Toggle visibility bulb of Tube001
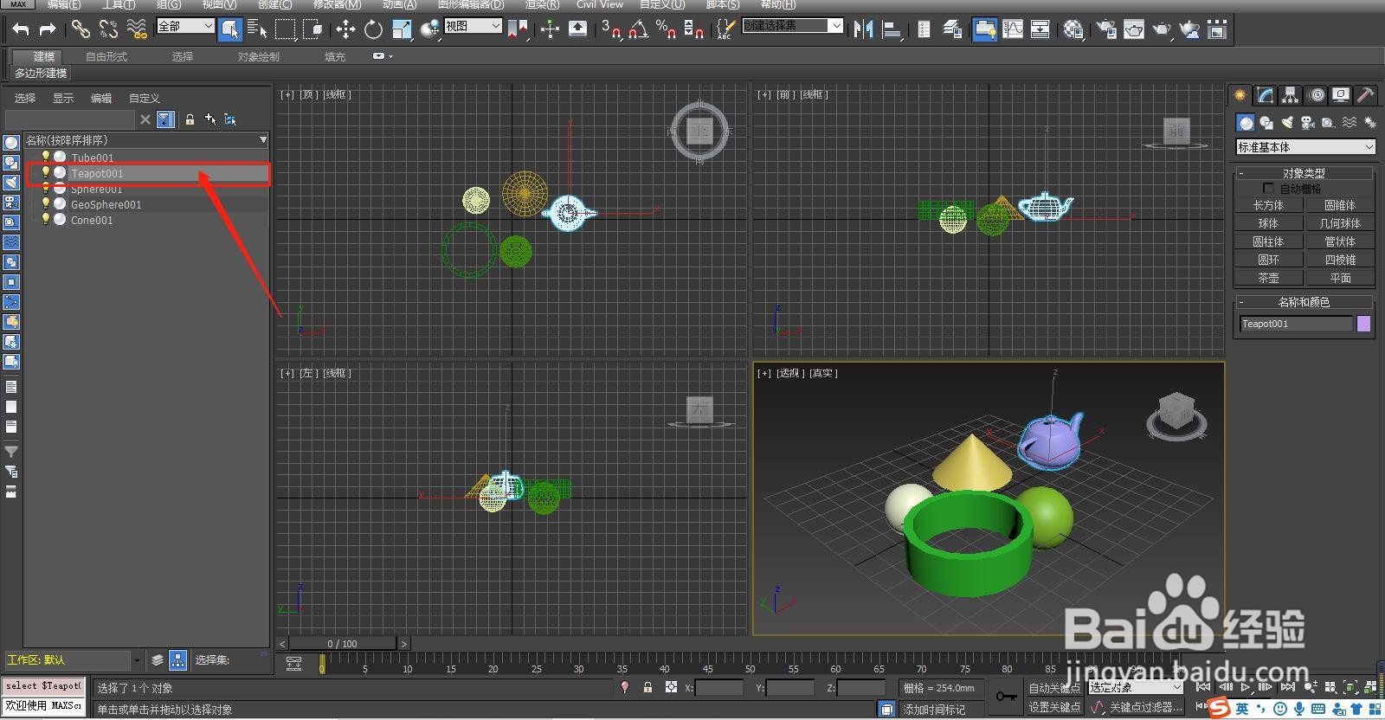Image resolution: width=1385 pixels, height=720 pixels. pyautogui.click(x=46, y=157)
